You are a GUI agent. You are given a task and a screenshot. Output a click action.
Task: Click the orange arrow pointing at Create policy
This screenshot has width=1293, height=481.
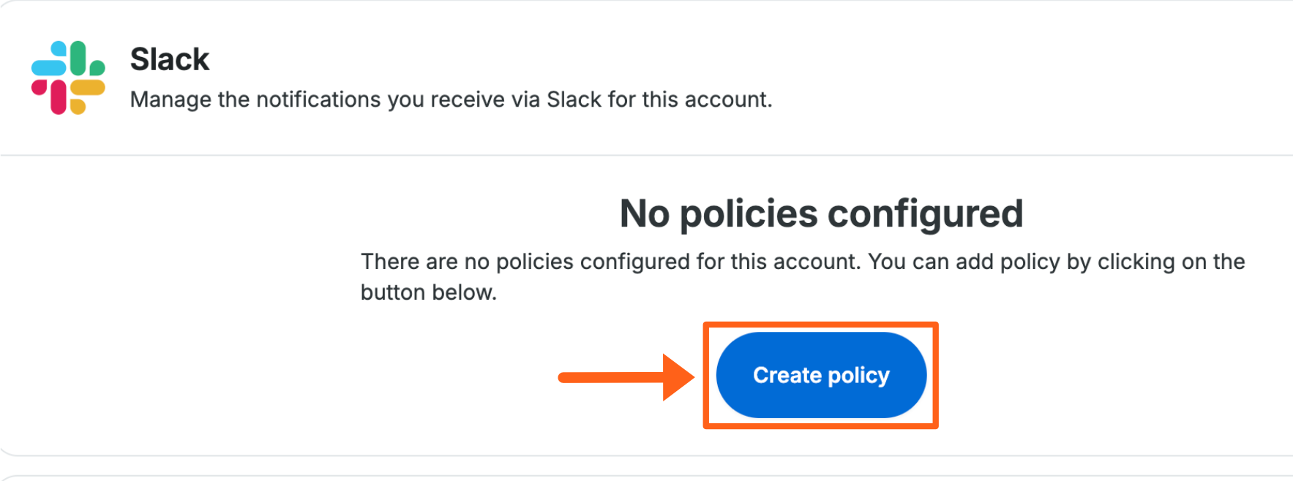click(x=626, y=376)
